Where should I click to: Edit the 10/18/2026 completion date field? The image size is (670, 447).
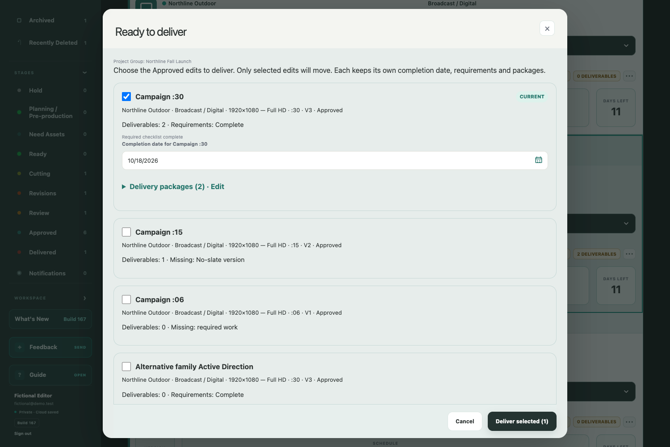(335, 160)
